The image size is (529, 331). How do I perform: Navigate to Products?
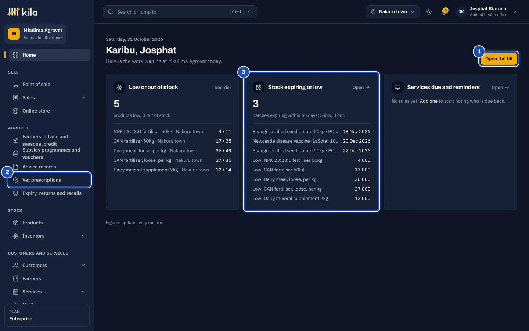click(49, 223)
